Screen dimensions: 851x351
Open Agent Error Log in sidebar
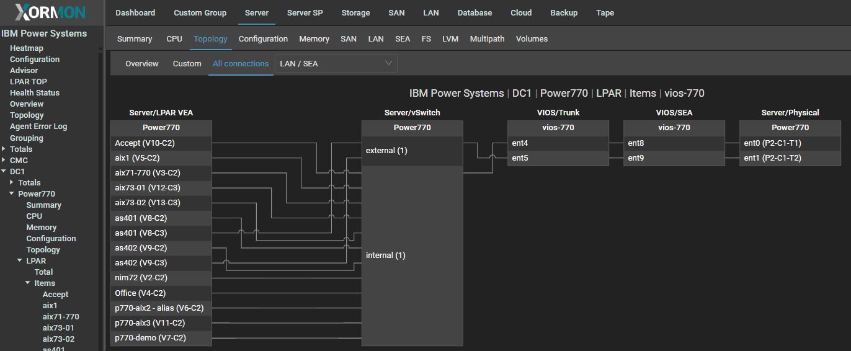click(x=38, y=126)
